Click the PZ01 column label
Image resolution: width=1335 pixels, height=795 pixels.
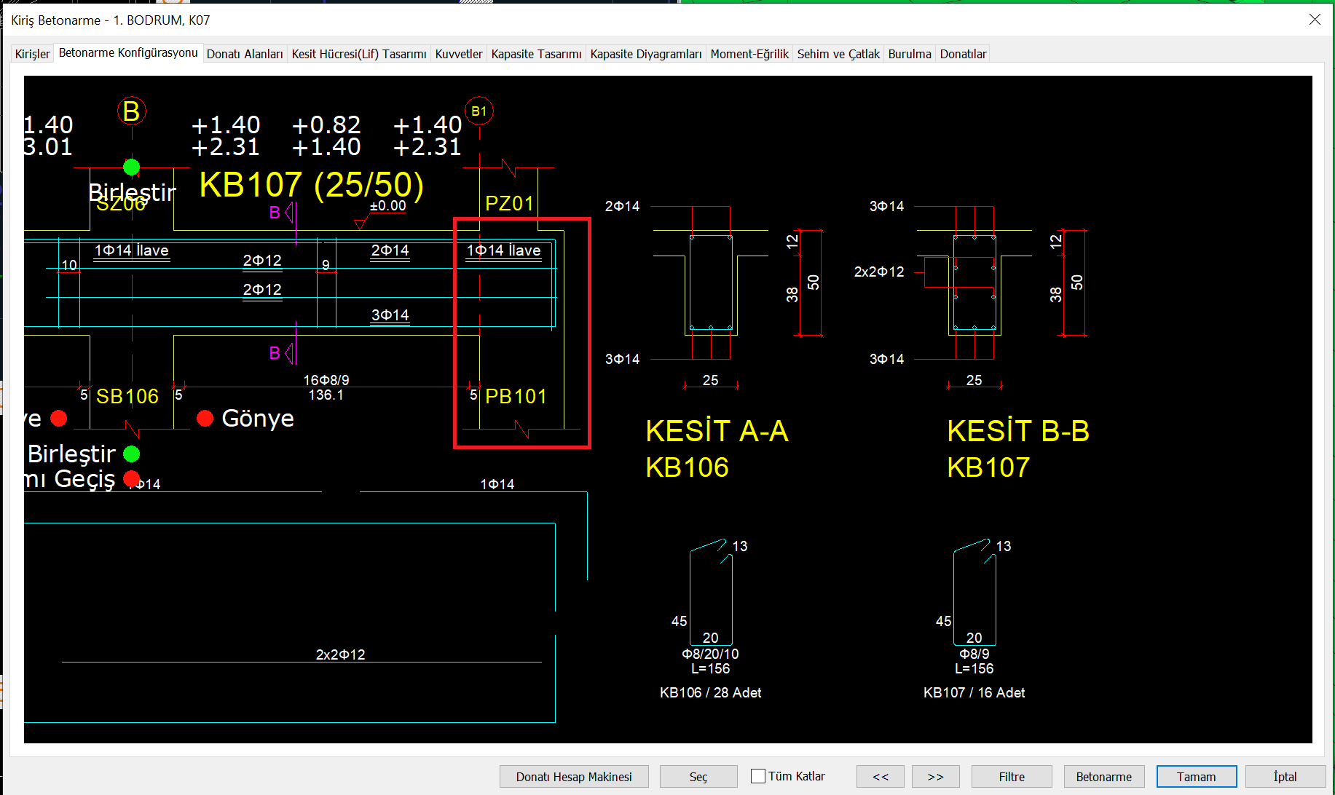pos(510,204)
